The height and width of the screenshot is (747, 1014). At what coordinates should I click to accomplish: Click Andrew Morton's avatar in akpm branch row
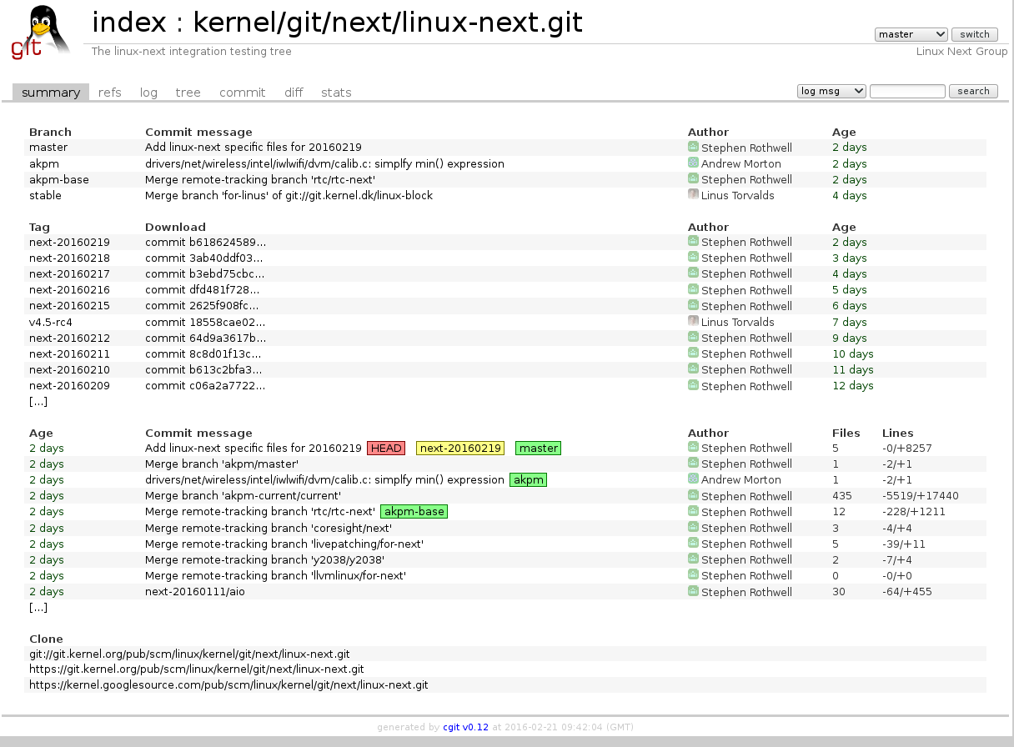(693, 163)
